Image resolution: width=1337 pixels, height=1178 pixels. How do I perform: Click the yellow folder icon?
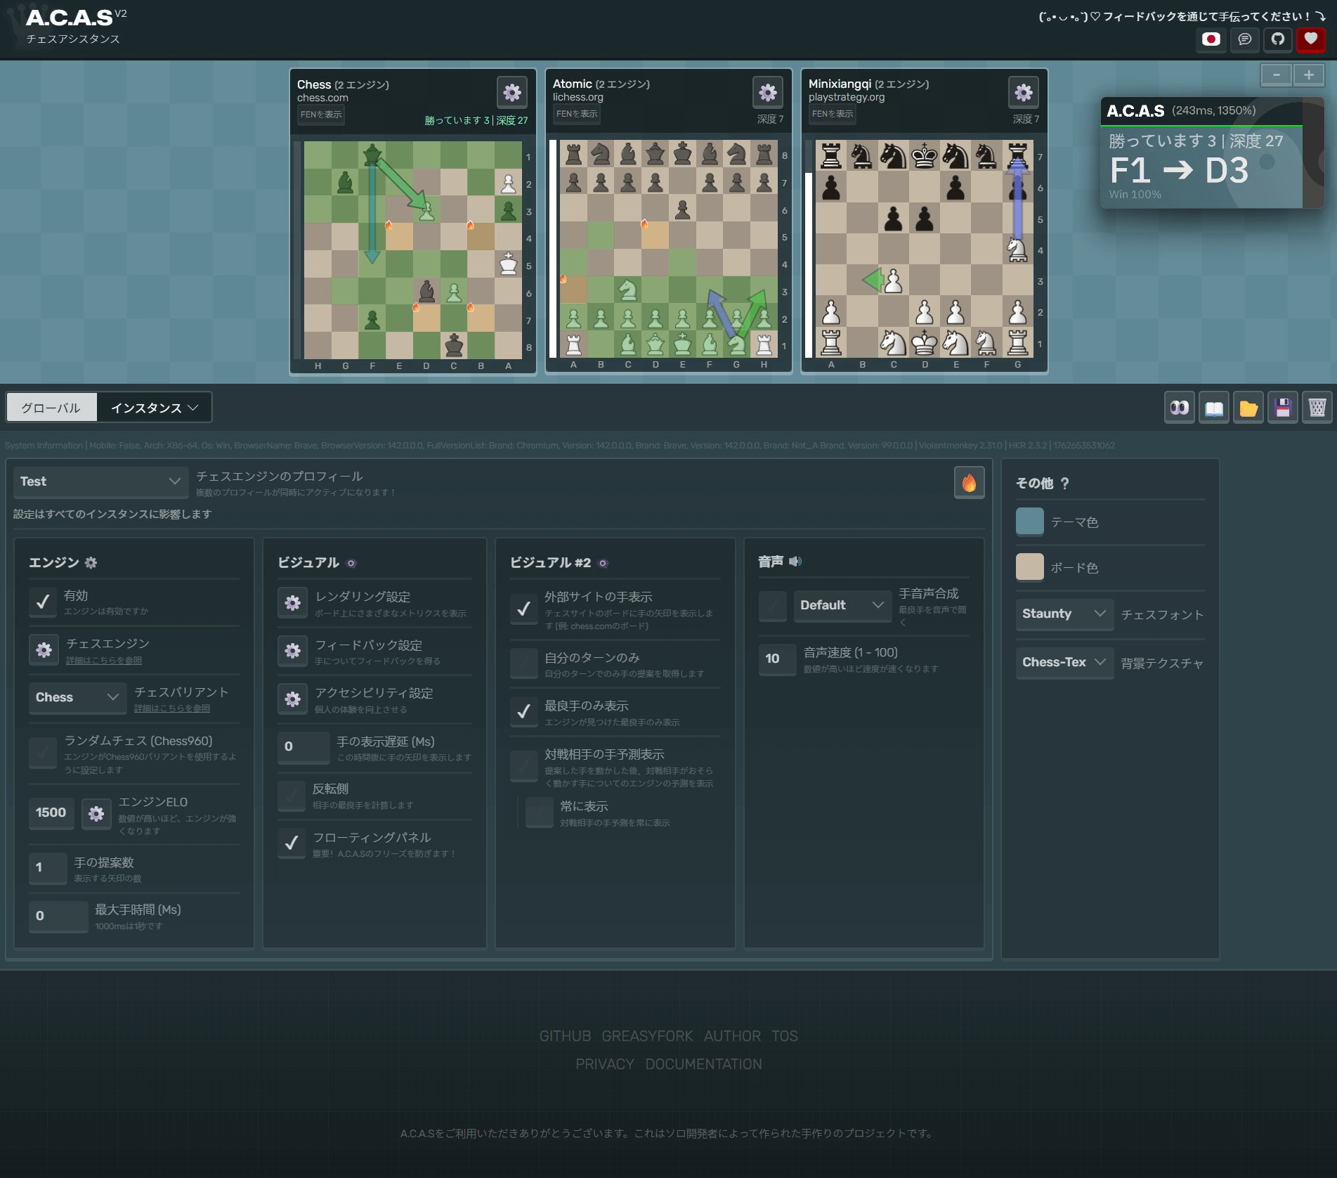click(x=1248, y=408)
